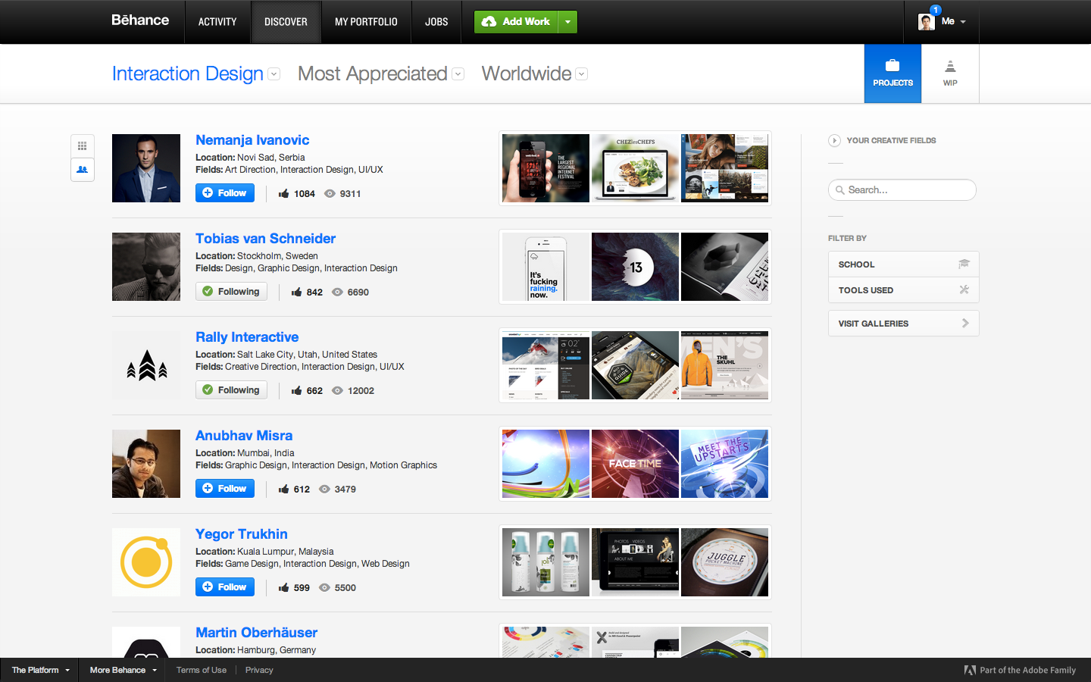The width and height of the screenshot is (1091, 682).
Task: Expand the Me account menu arrow
Action: [x=963, y=22]
